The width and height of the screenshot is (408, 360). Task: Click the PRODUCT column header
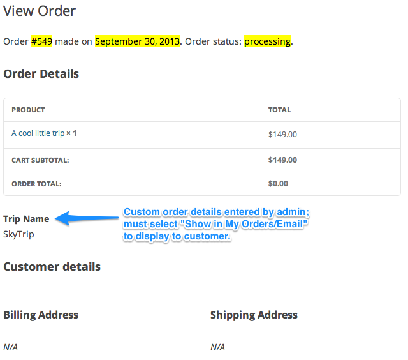coord(28,110)
